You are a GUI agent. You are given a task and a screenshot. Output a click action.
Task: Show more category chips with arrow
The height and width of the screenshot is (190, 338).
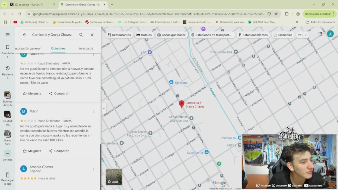pyautogui.click(x=306, y=35)
